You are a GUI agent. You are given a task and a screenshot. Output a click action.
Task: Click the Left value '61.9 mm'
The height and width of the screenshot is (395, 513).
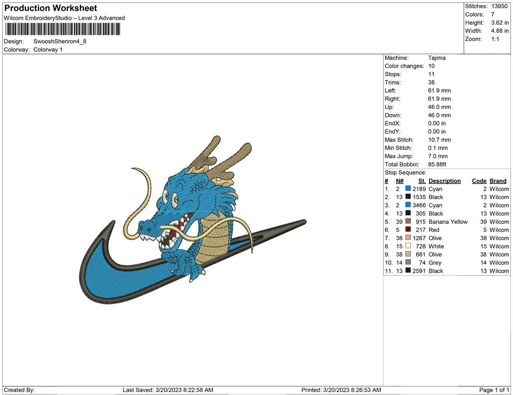(439, 91)
